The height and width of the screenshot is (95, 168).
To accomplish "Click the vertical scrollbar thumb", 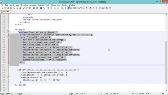I will 166,62.
